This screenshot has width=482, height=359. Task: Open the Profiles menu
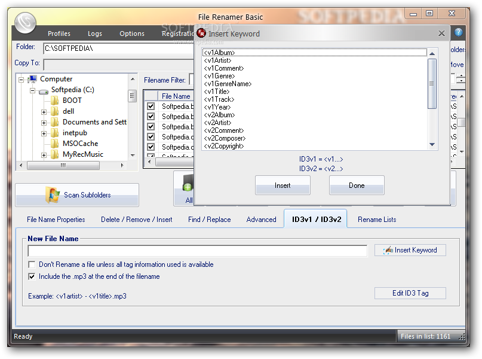point(59,34)
